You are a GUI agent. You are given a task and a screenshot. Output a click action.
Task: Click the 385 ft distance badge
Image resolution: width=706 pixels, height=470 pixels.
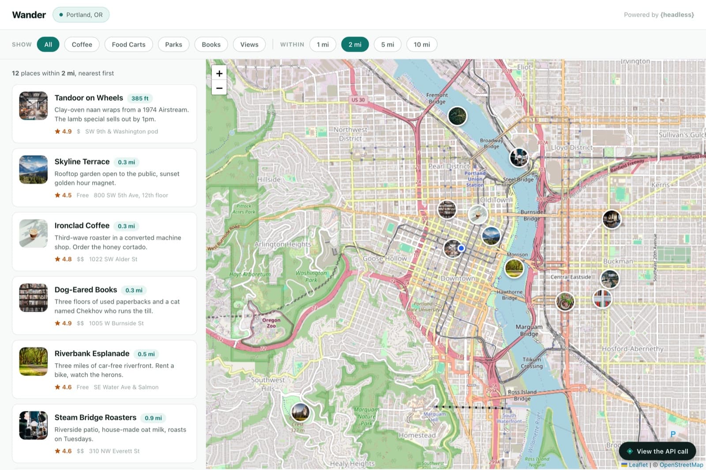click(140, 98)
